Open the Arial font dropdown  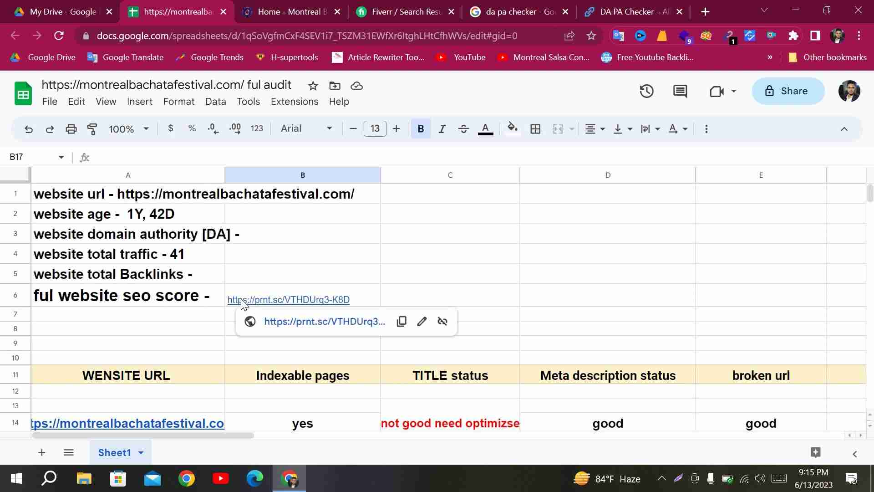point(306,129)
